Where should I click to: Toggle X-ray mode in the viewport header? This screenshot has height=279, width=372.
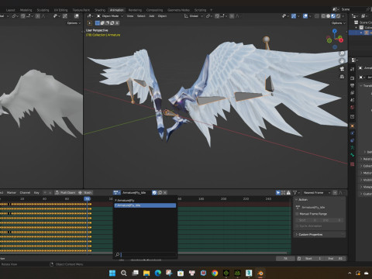click(317, 16)
